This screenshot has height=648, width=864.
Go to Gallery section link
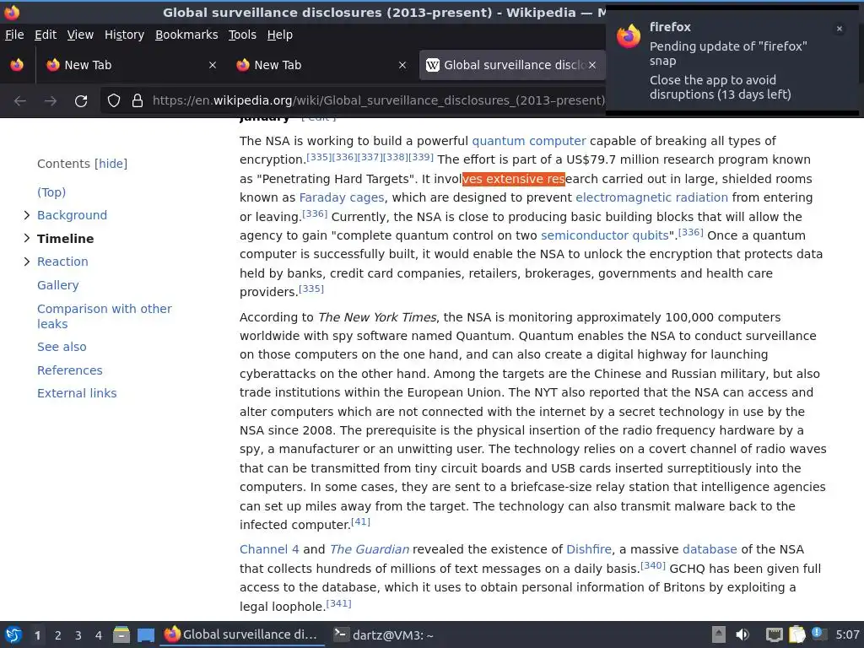coord(58,285)
